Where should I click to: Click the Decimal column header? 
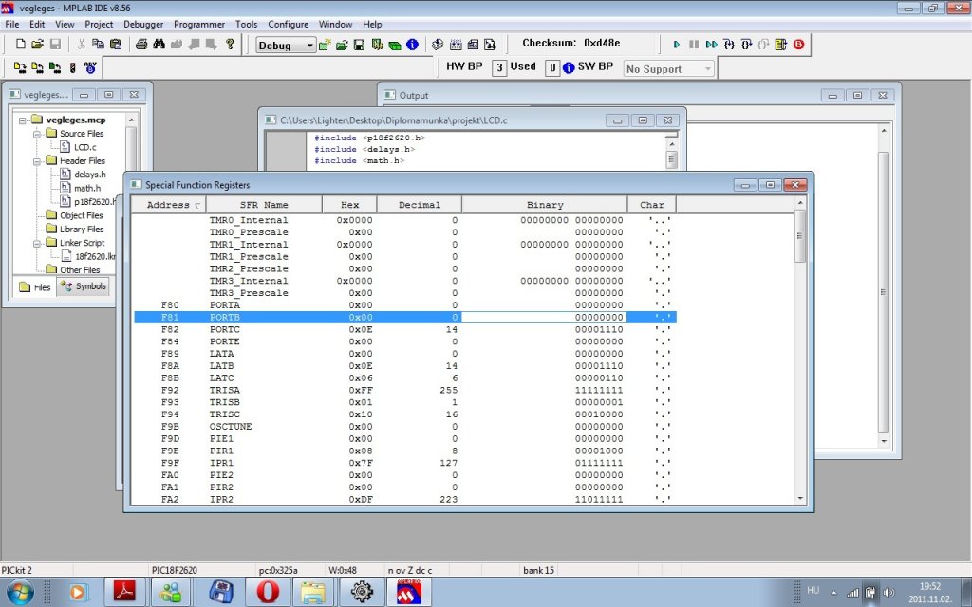click(x=419, y=205)
